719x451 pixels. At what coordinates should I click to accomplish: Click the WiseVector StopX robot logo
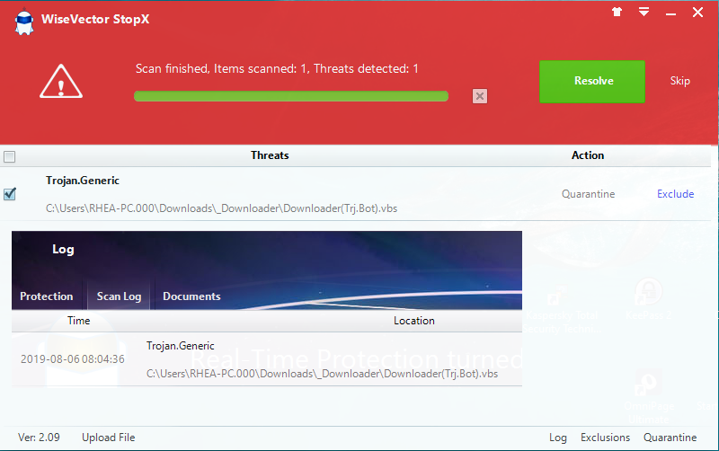(24, 22)
